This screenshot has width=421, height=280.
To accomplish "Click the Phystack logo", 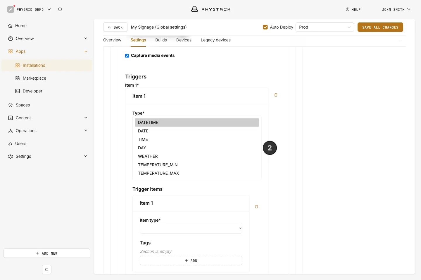I will 210,9.
